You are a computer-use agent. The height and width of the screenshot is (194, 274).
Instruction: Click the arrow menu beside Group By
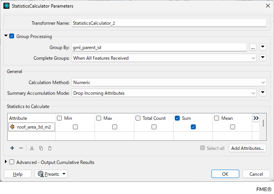point(263,48)
